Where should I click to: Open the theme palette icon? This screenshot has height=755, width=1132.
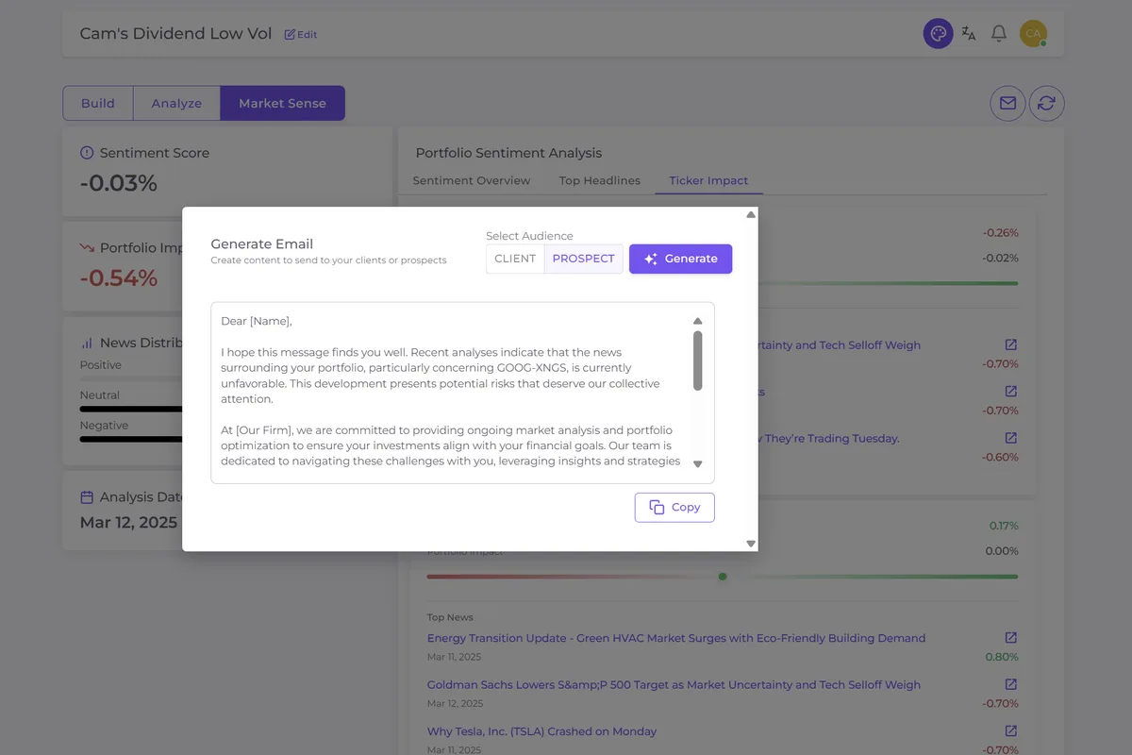pyautogui.click(x=938, y=34)
